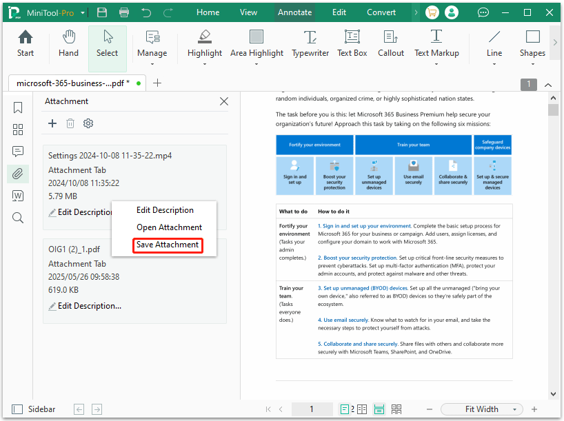Toggle the Sidebar button

(x=34, y=409)
